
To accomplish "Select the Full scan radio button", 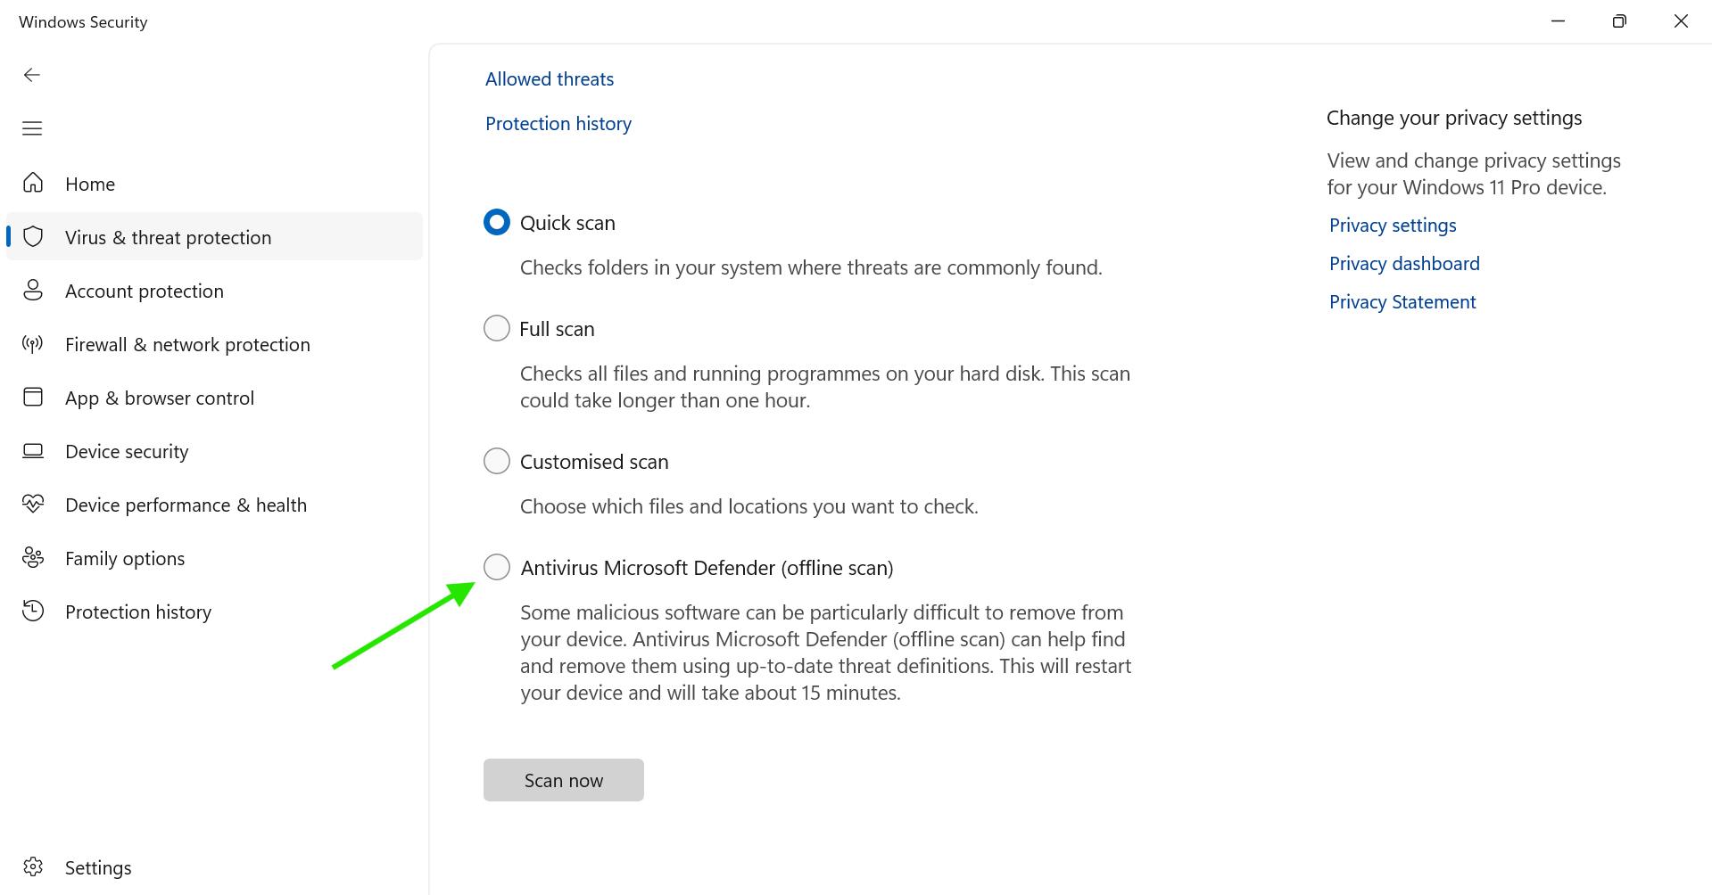I will coord(497,328).
